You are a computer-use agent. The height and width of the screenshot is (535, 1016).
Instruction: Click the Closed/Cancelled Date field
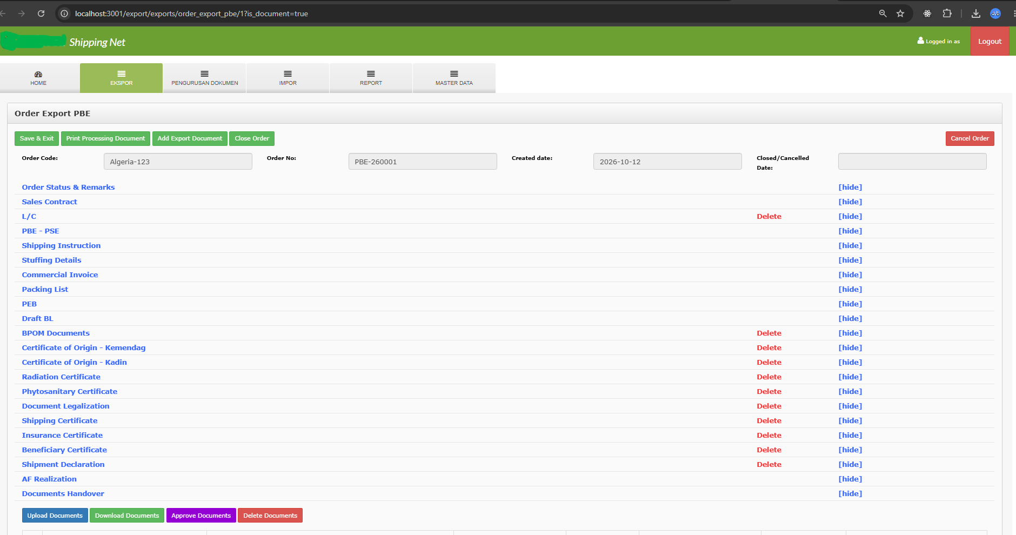tap(912, 162)
